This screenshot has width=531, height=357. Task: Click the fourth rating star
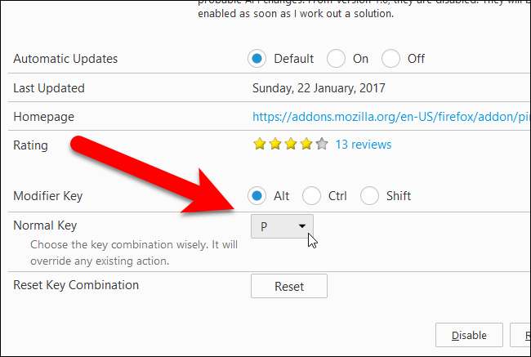(x=306, y=144)
